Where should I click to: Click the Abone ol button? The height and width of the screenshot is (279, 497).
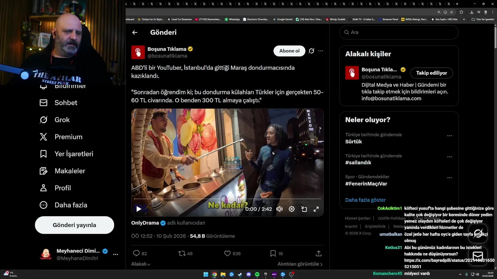(289, 51)
